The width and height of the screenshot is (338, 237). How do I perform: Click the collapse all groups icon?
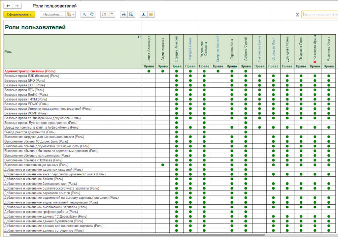pos(111,15)
